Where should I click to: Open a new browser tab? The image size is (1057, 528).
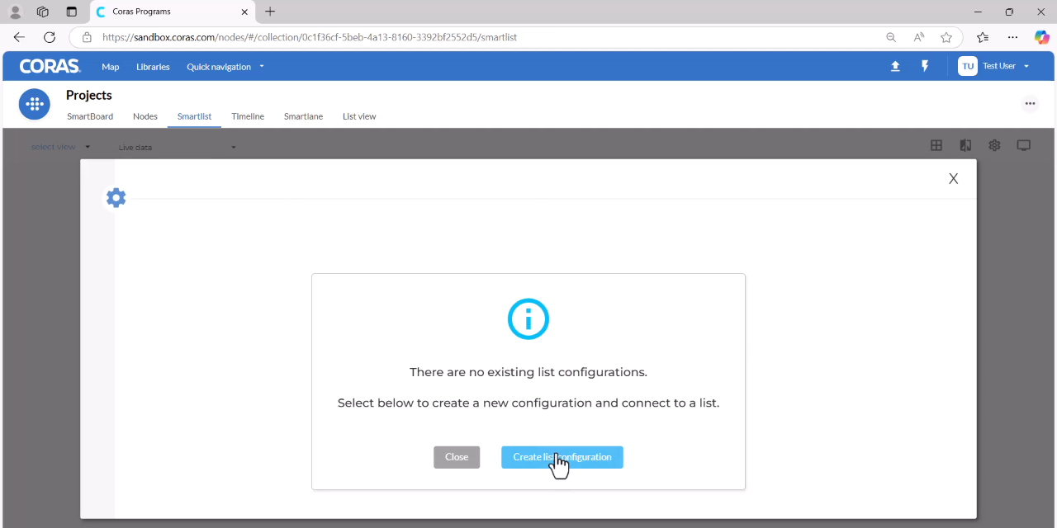(x=270, y=12)
